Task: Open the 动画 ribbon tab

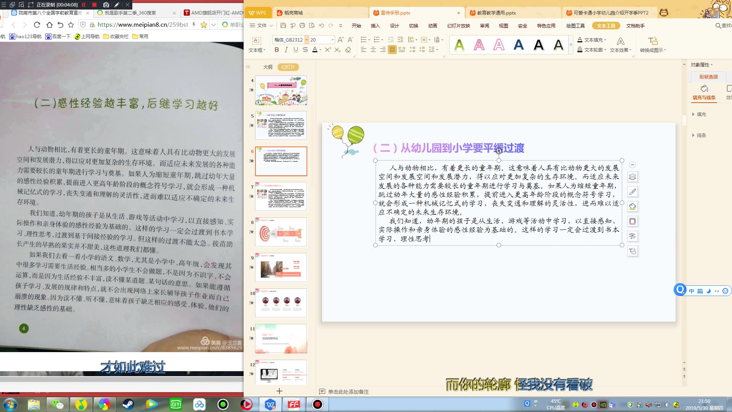Action: [x=432, y=26]
